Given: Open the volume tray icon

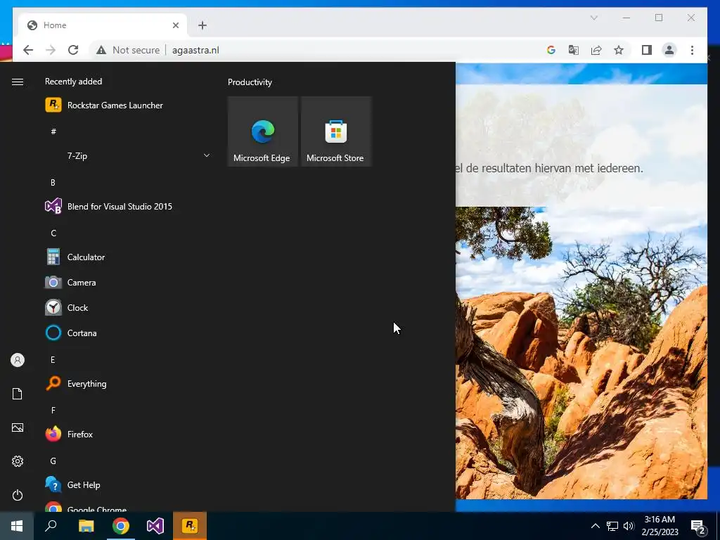Looking at the screenshot, I should pos(629,526).
